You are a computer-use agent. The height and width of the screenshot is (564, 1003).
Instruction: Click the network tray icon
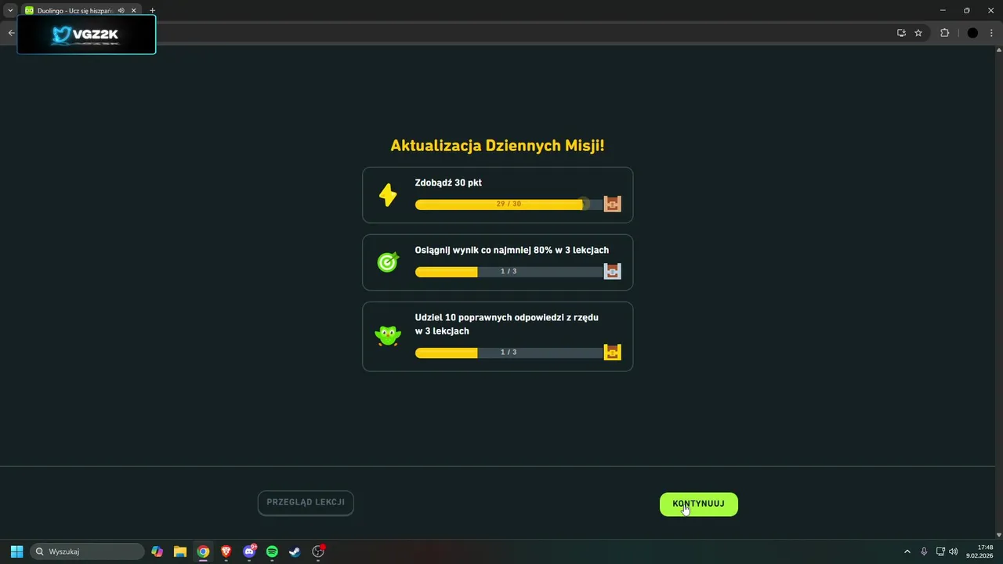[x=941, y=551]
